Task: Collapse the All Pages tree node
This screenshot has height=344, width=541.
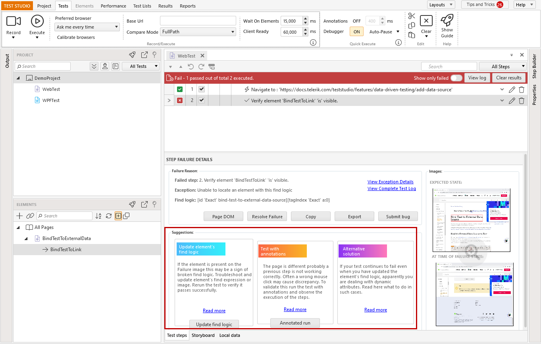Action: click(18, 227)
